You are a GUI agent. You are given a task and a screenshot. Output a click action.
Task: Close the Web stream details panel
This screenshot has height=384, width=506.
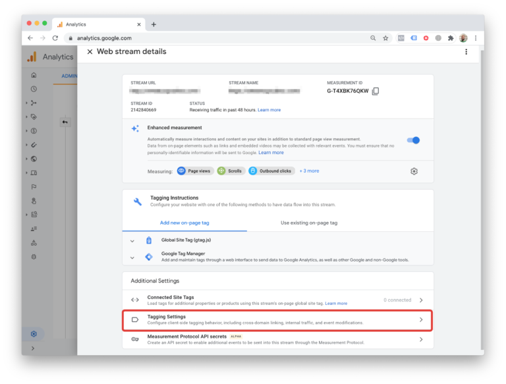[90, 51]
